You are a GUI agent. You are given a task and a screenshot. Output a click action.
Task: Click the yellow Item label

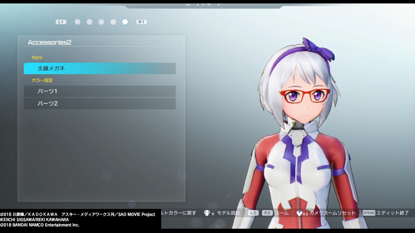(37, 57)
